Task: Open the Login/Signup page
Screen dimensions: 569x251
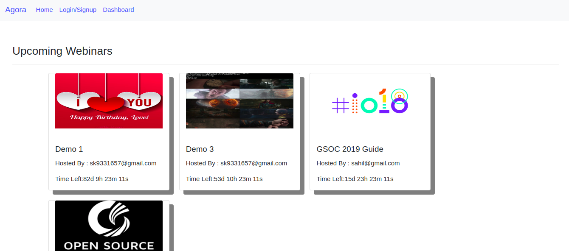Action: (78, 10)
